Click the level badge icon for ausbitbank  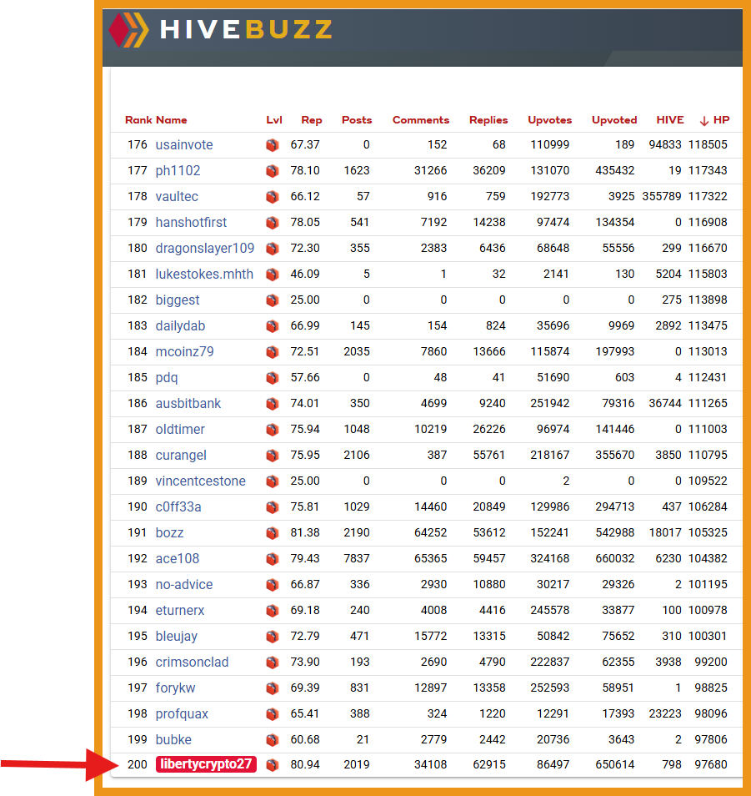[273, 404]
